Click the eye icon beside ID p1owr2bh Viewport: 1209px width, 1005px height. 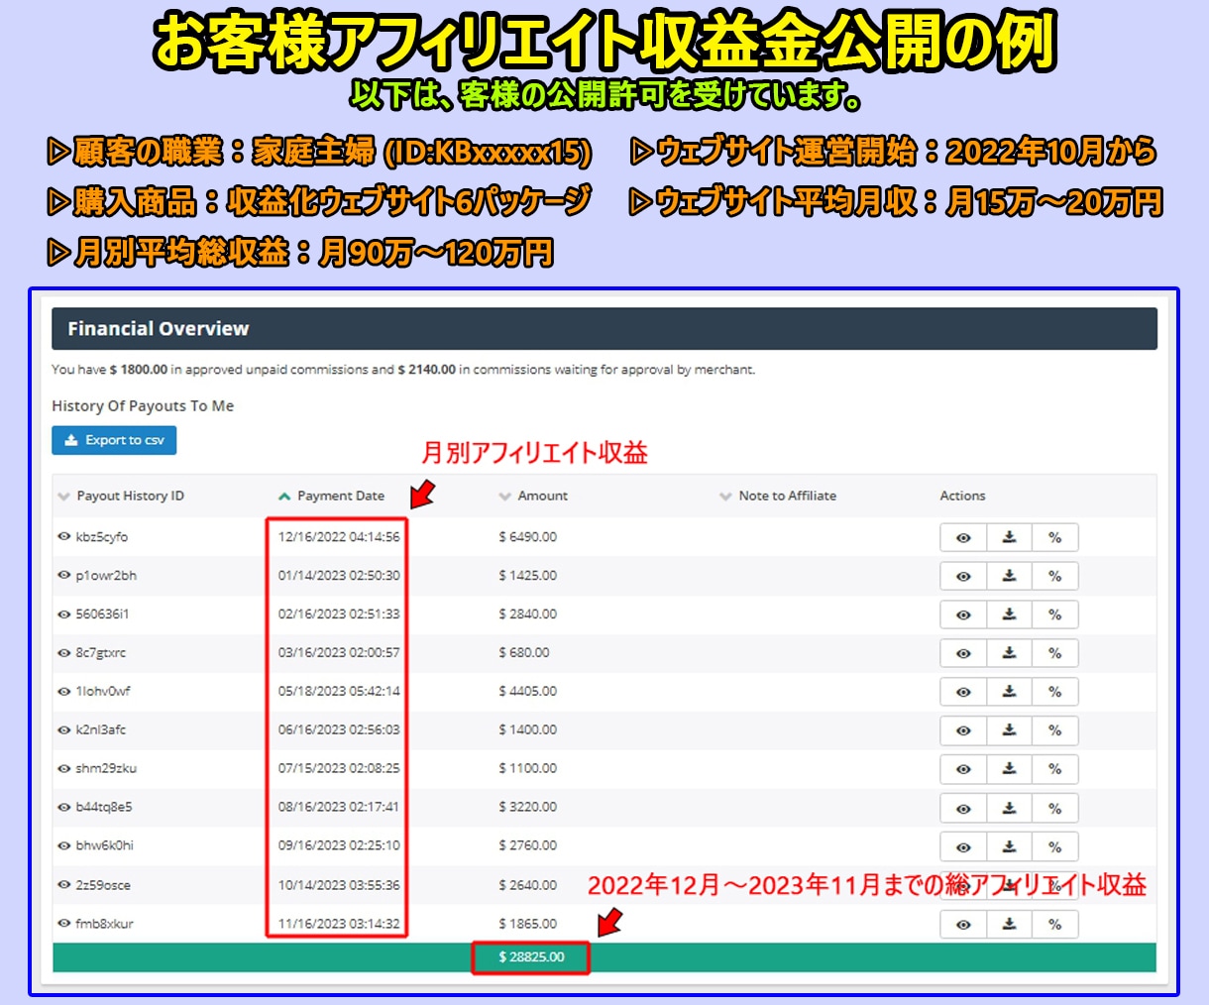coord(63,575)
